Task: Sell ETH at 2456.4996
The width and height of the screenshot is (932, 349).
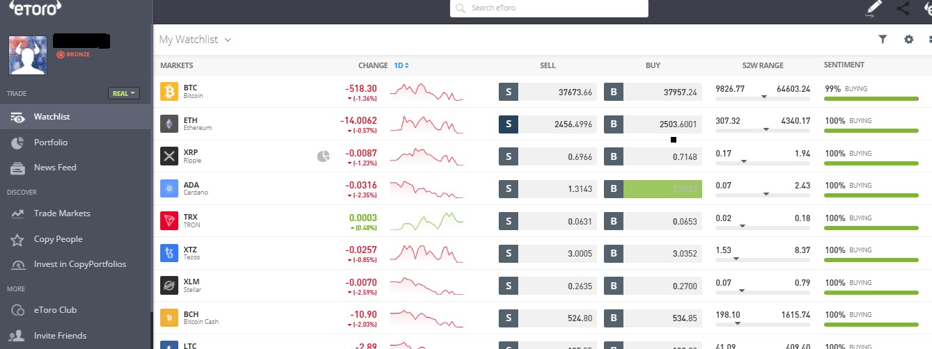Action: coord(547,124)
